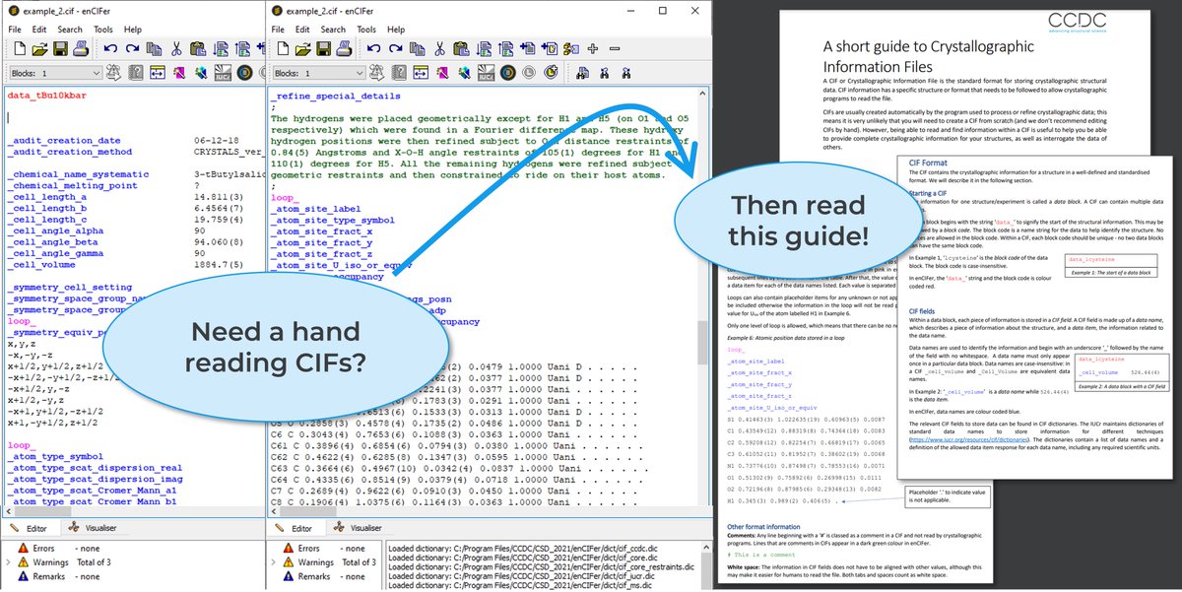The image size is (1182, 592).
Task: Click Cut scissors icon in right enCIFer window
Action: pos(439,48)
